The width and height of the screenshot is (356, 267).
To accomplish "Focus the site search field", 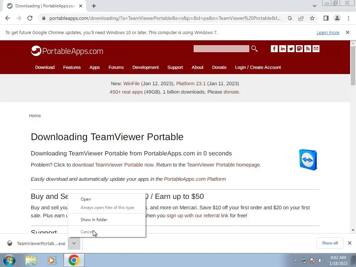I will [221, 49].
